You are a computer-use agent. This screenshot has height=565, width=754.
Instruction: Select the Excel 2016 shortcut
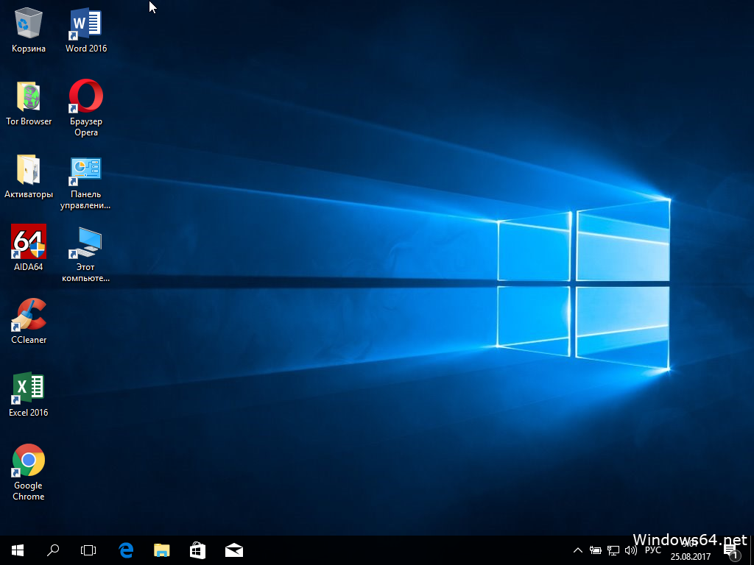pos(28,388)
